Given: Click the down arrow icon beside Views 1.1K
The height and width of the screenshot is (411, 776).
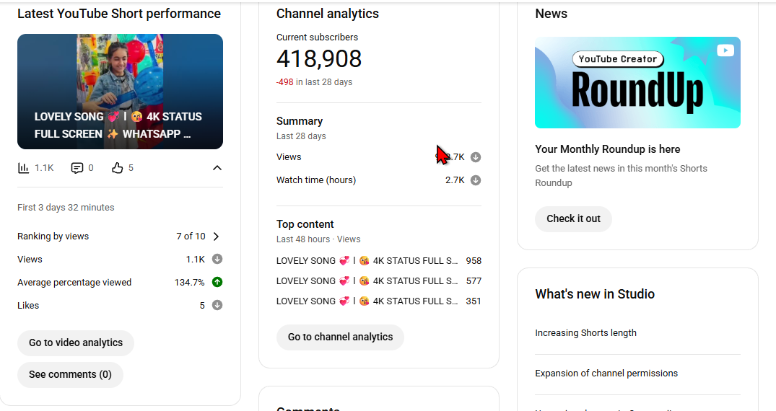Looking at the screenshot, I should [x=217, y=260].
